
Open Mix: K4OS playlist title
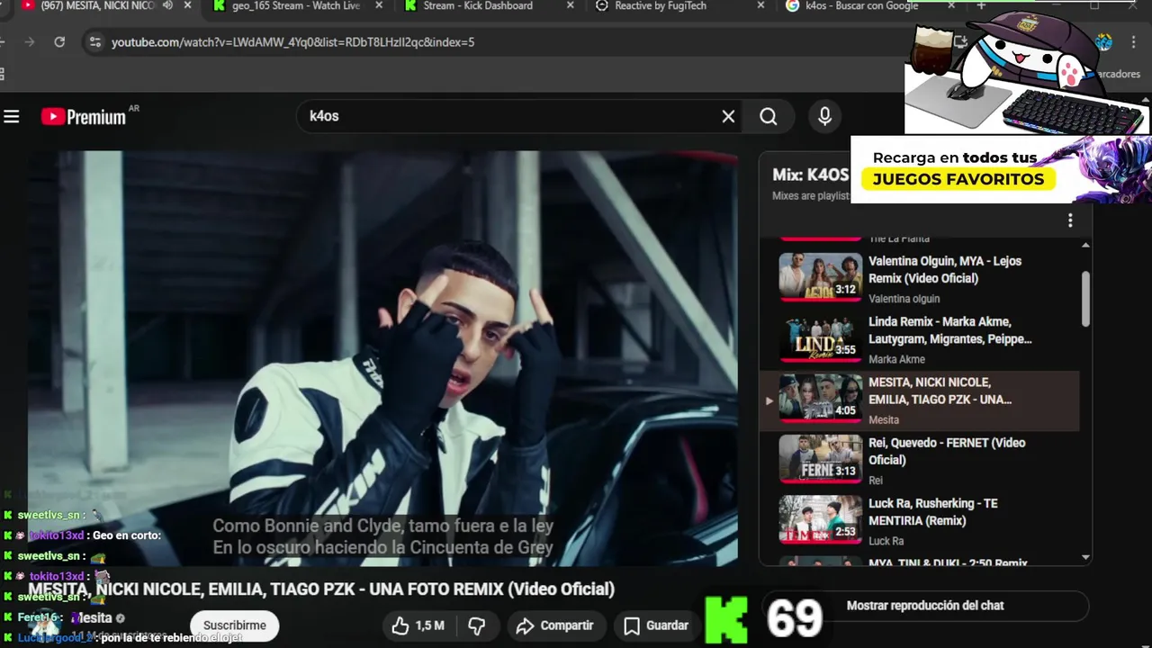coord(810,175)
